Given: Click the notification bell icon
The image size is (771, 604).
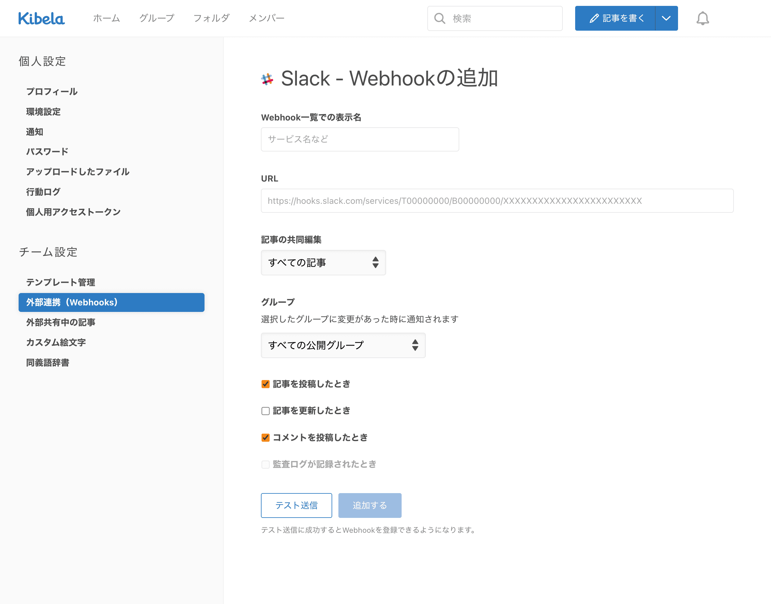Looking at the screenshot, I should pyautogui.click(x=702, y=18).
